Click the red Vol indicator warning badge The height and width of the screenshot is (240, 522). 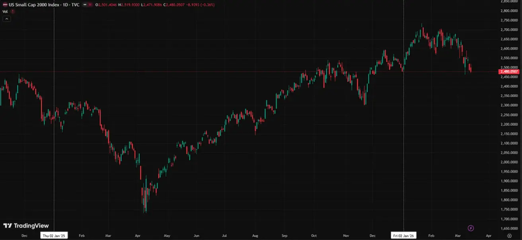[x=12, y=12]
